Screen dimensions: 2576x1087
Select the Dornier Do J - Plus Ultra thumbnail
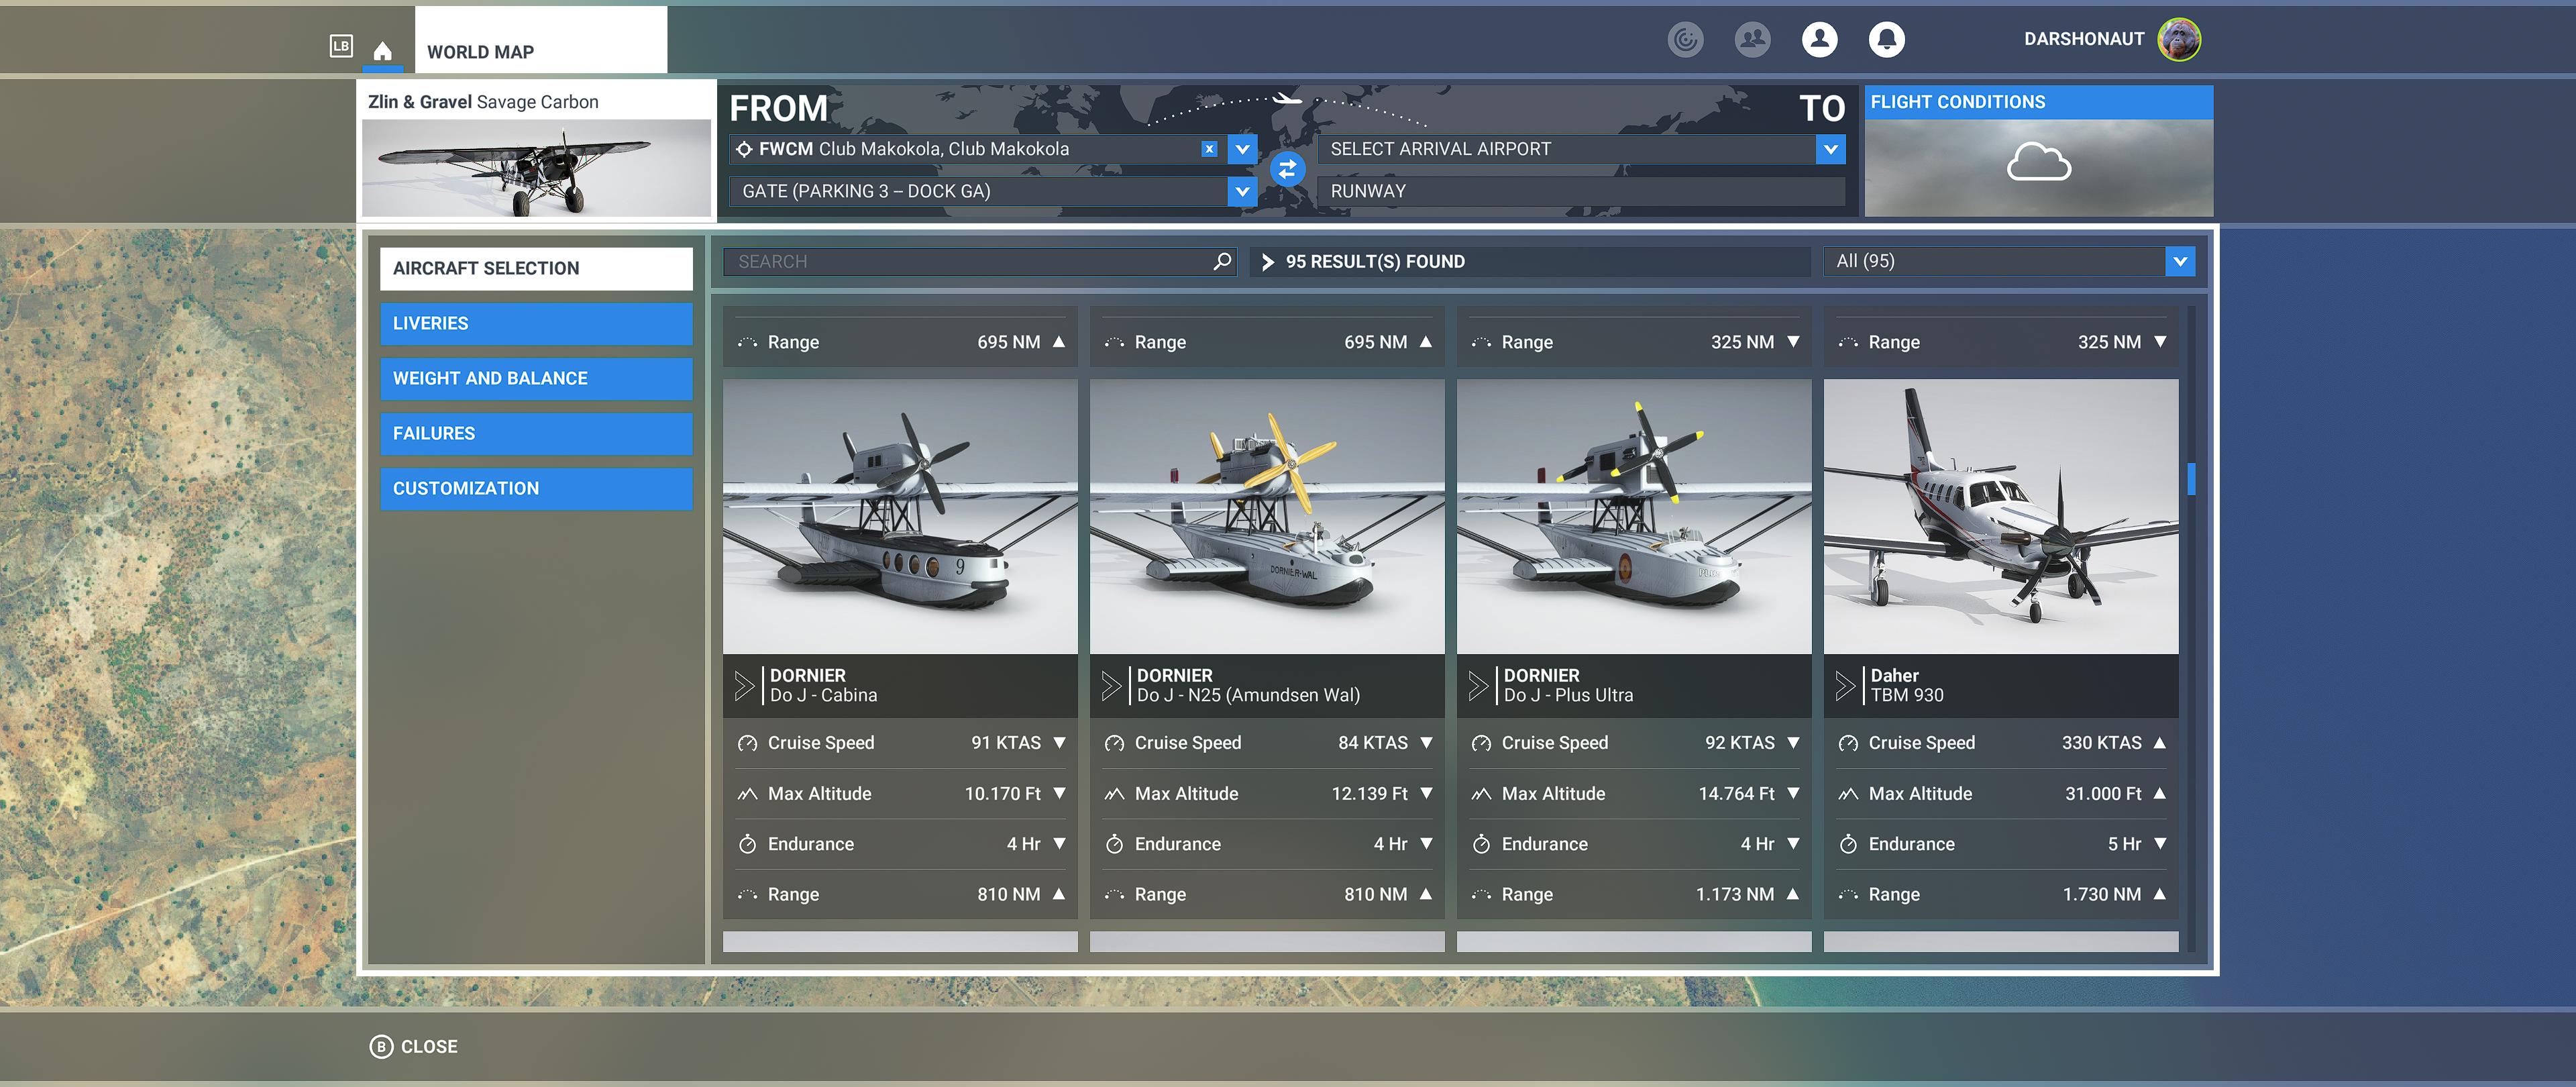tap(1634, 516)
